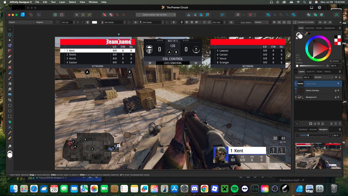
Task: Switch to the Swatches tab
Action: point(310,28)
